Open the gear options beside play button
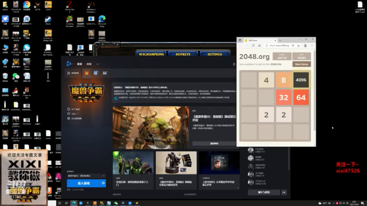Screen dimensions: 367x206 point(103,183)
